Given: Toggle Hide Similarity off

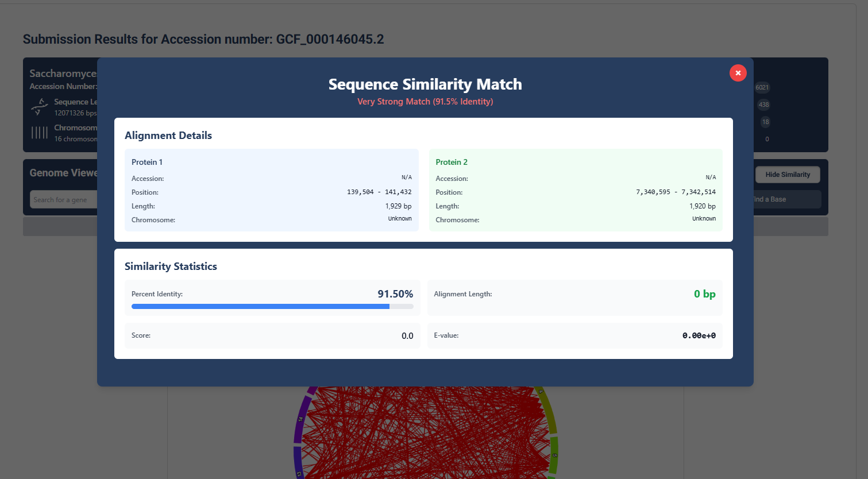Looking at the screenshot, I should (788, 175).
